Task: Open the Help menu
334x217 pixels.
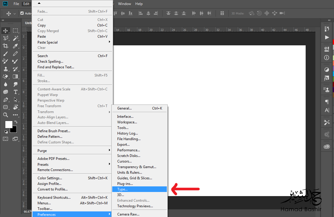Action: click(x=139, y=4)
